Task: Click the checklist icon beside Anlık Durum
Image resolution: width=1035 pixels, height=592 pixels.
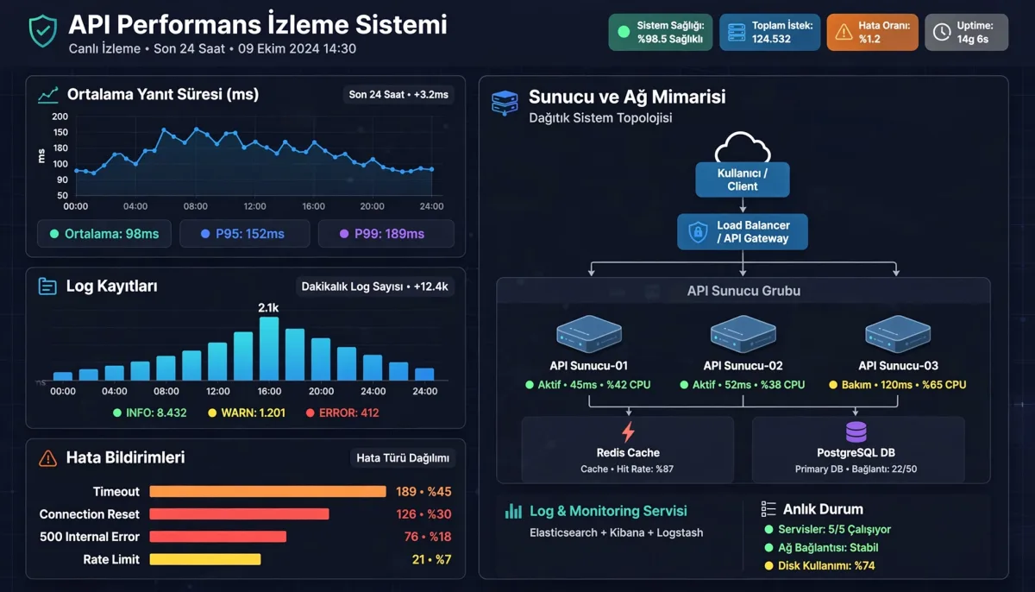Action: click(x=768, y=509)
